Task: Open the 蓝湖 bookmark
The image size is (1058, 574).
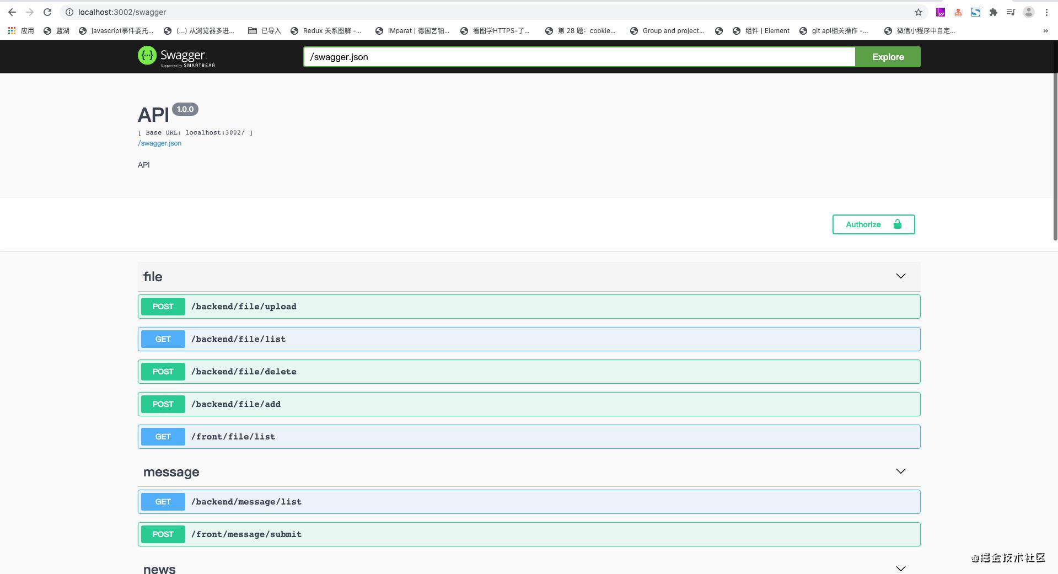Action: [57, 31]
